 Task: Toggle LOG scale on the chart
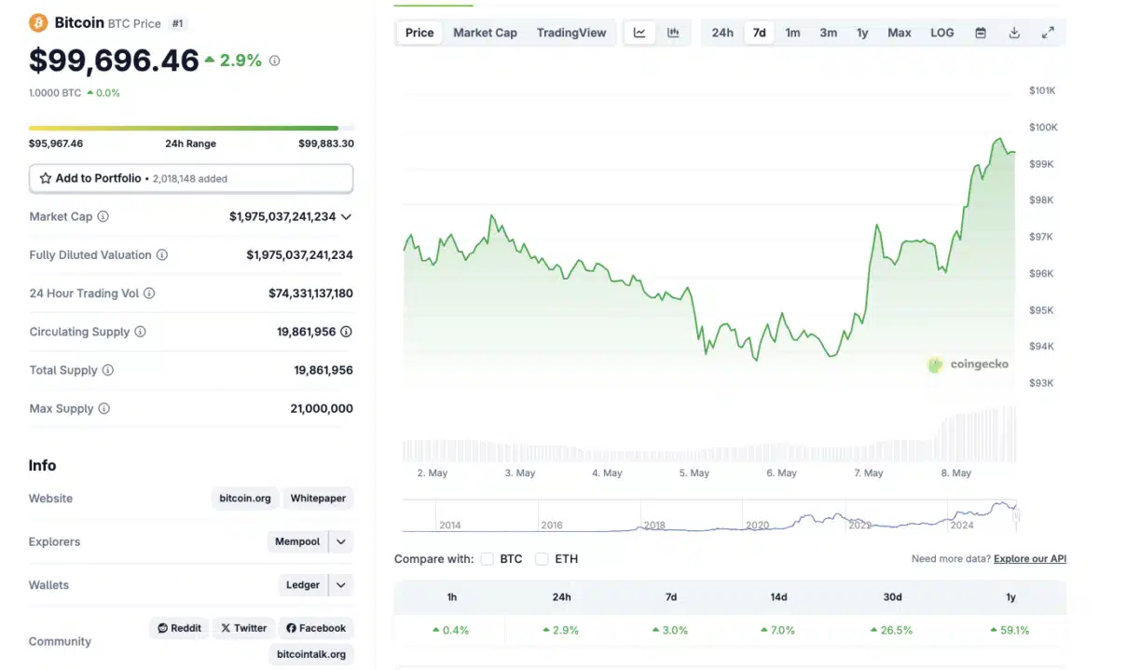942,32
